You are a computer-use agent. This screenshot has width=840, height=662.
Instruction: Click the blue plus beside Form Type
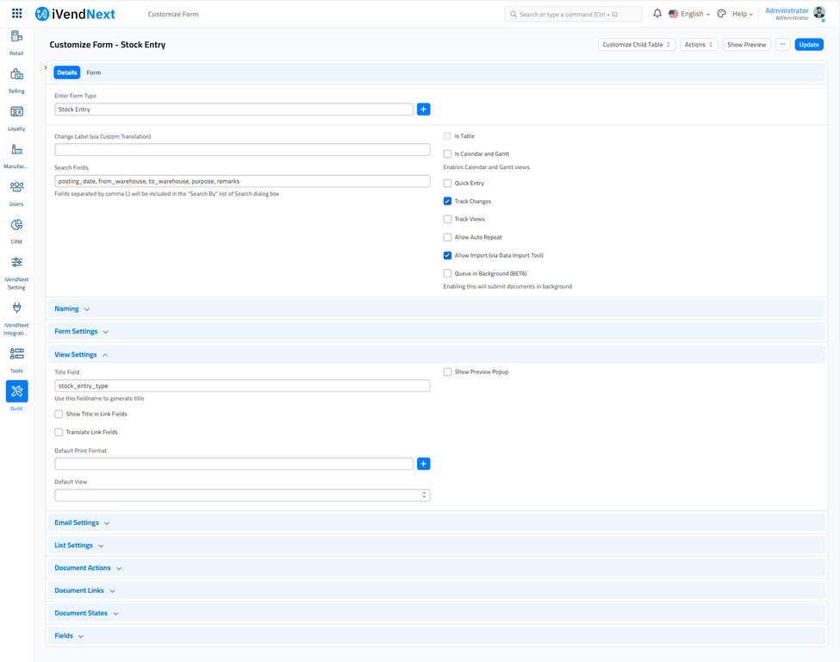tap(423, 109)
